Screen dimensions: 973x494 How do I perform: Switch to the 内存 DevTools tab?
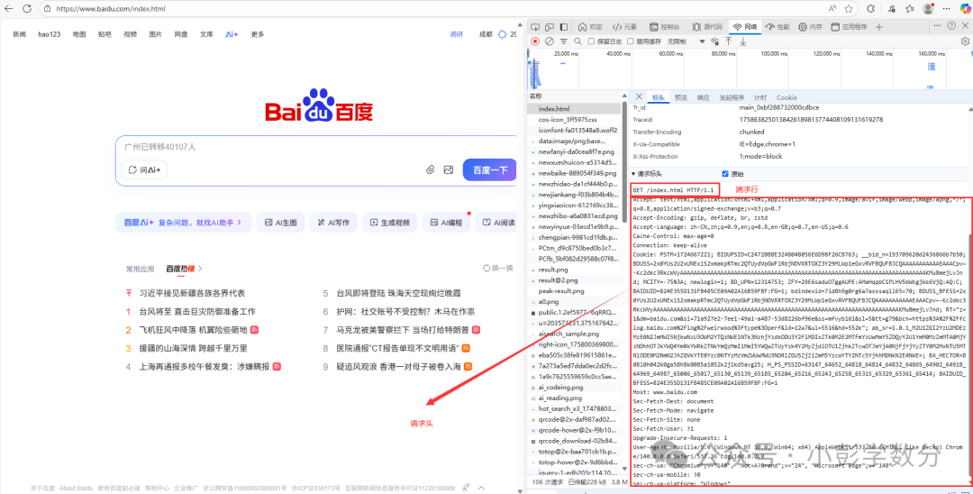(x=811, y=27)
